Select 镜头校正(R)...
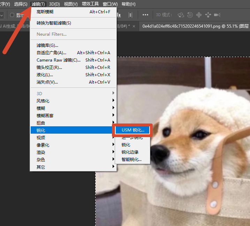 73,68
